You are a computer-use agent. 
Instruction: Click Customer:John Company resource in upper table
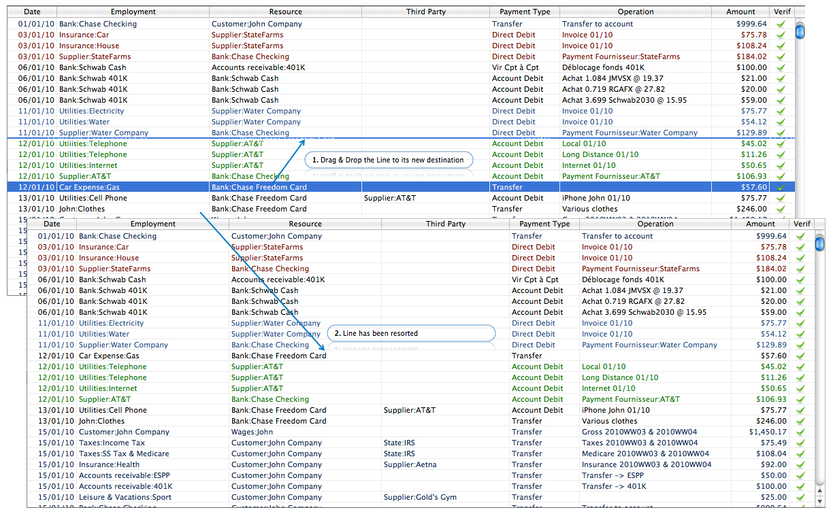(257, 24)
